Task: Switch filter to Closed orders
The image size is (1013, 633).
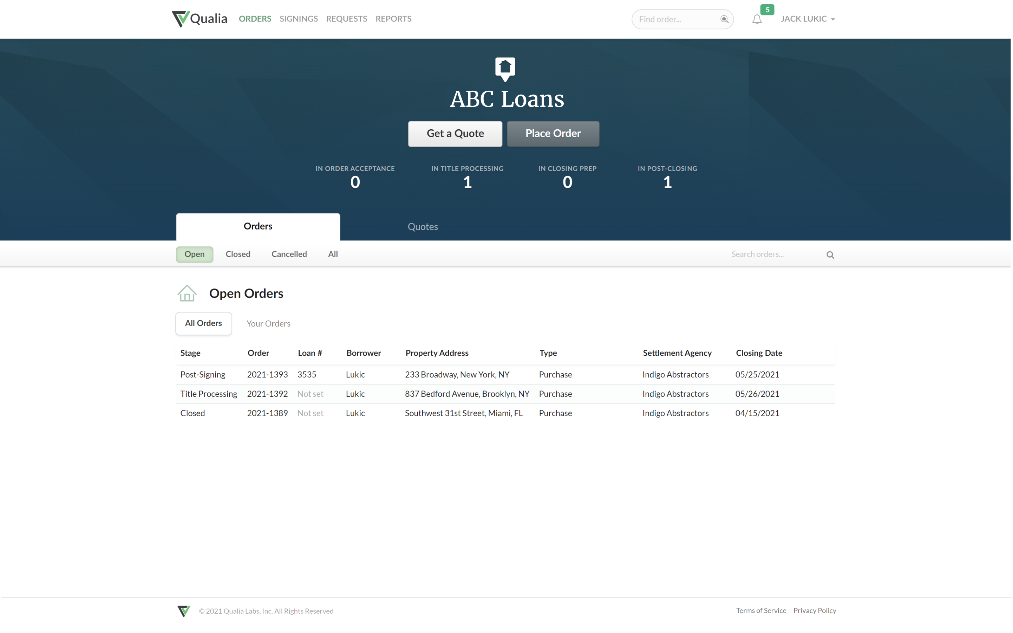Action: 238,254
